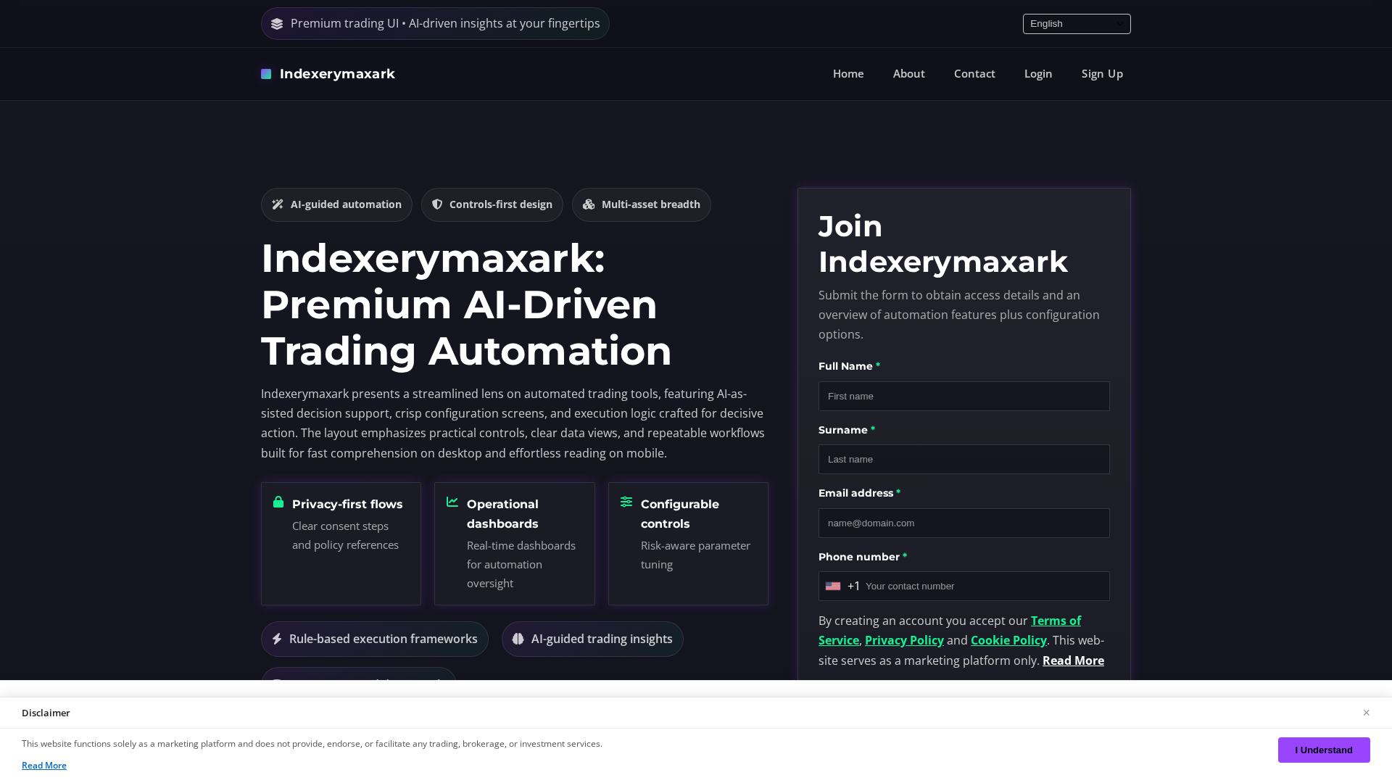
Task: Click the cubes icon for Multi-asset breadth
Action: click(589, 204)
